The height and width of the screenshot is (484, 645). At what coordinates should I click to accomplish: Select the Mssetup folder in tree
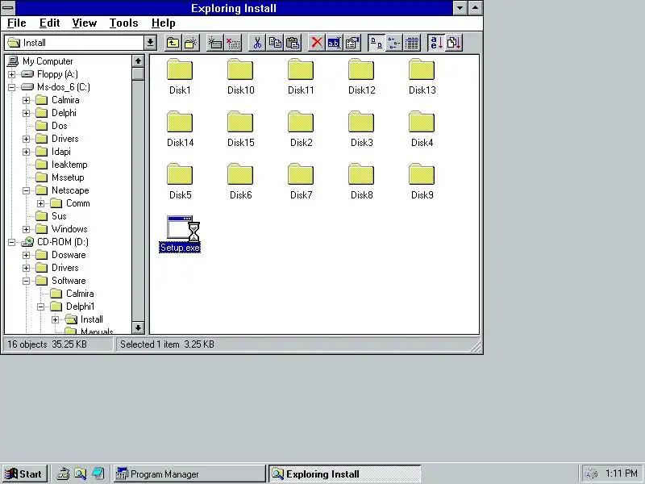click(68, 177)
